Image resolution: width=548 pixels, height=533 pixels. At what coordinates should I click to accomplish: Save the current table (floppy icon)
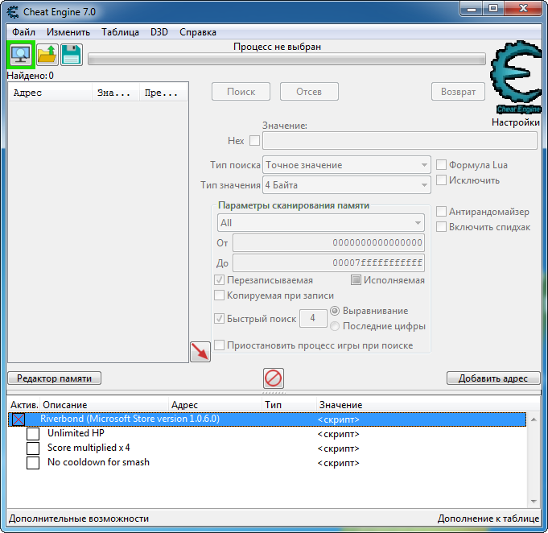pos(72,55)
